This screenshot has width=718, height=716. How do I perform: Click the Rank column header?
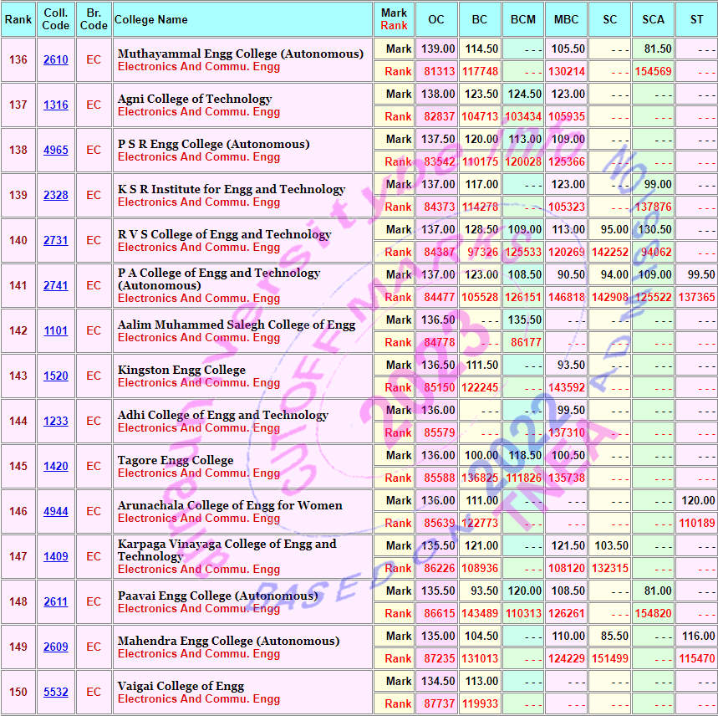click(x=18, y=19)
